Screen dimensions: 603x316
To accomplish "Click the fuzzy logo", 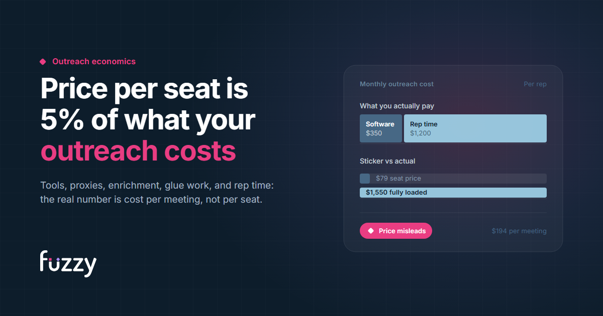I will coord(68,263).
